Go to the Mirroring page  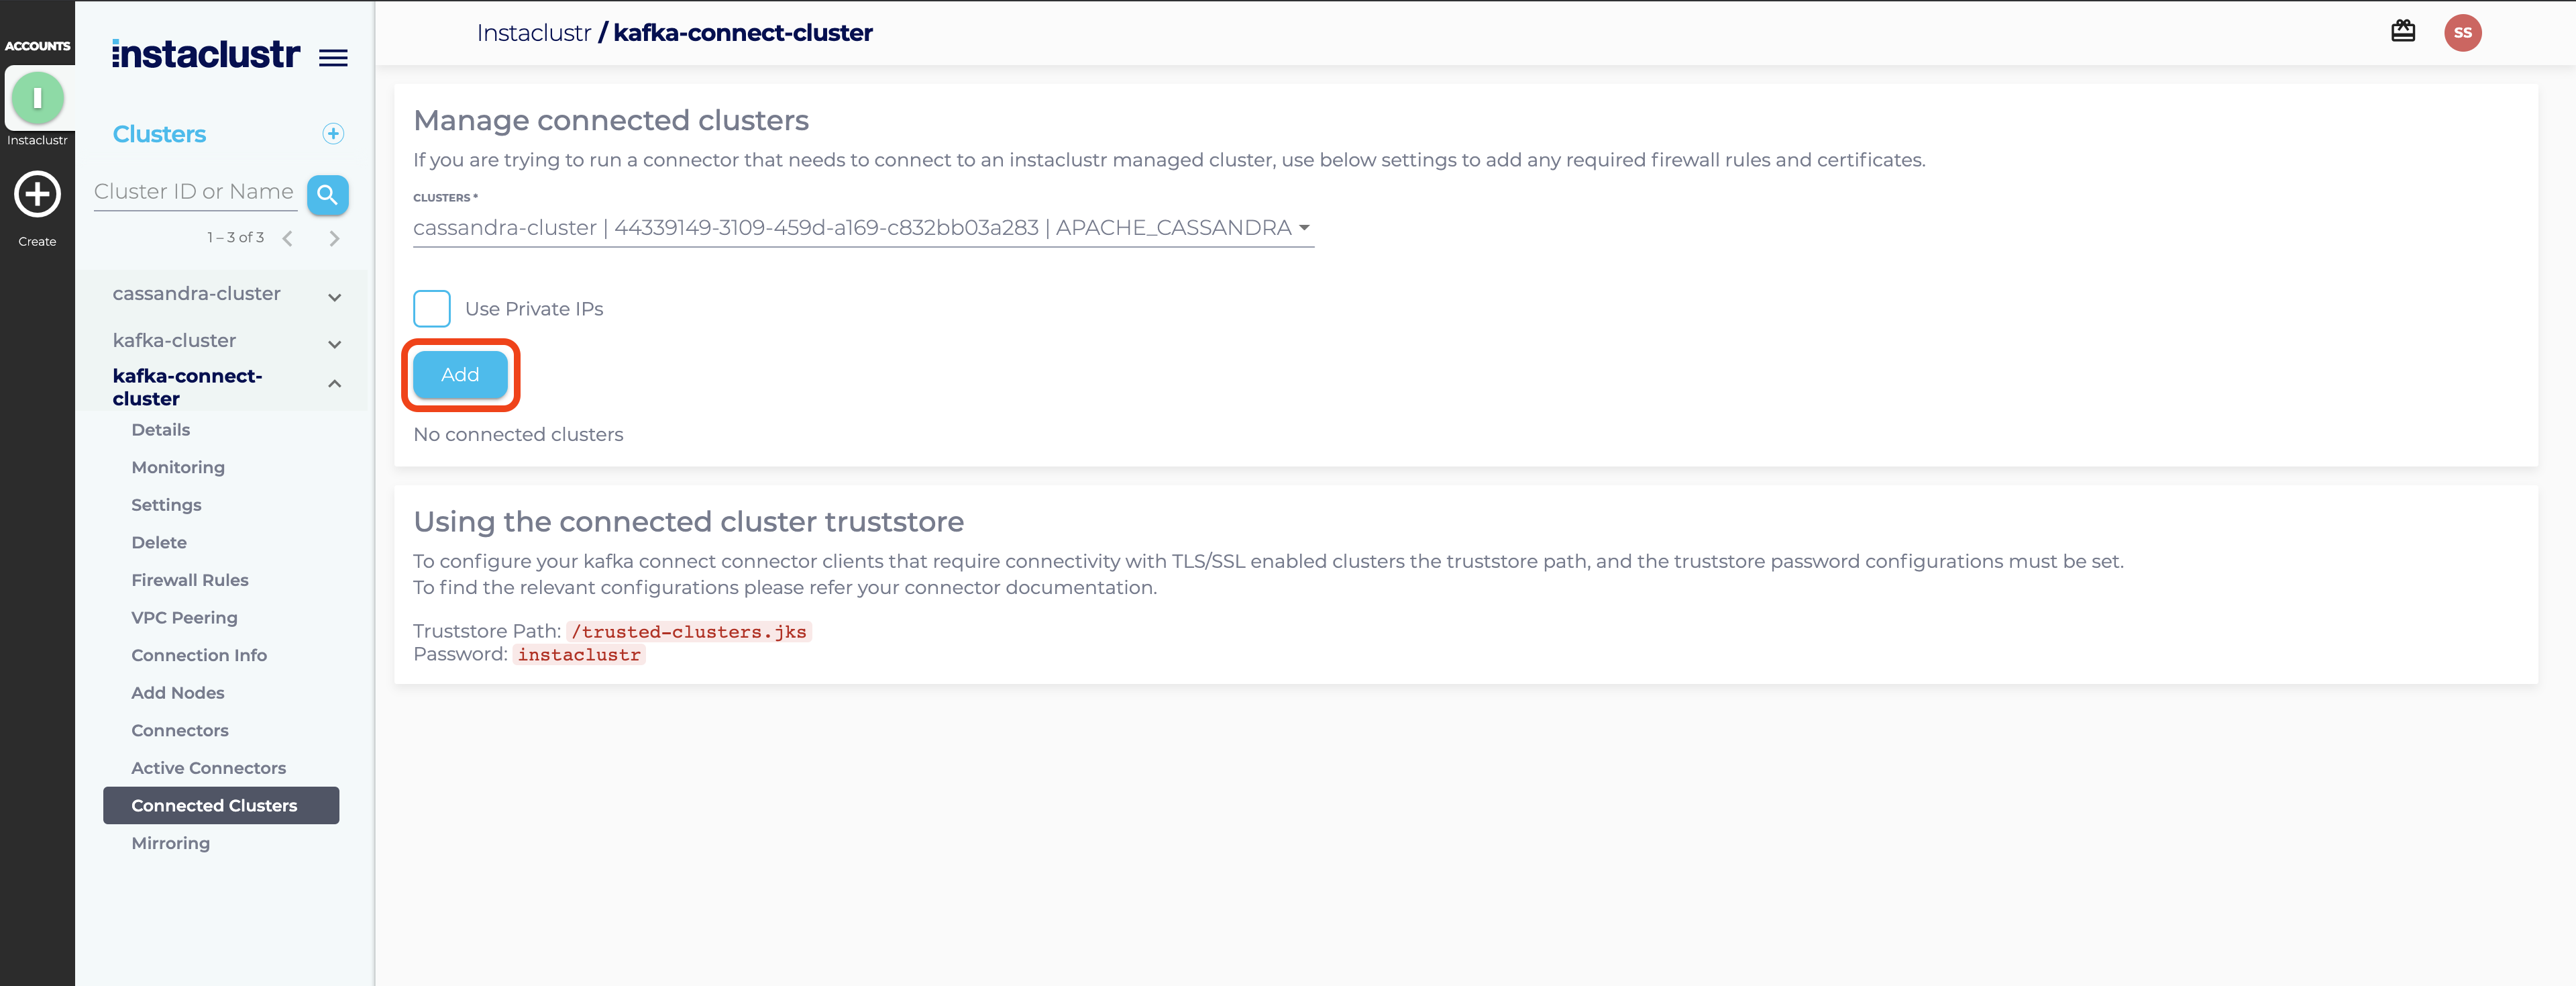pyautogui.click(x=170, y=843)
